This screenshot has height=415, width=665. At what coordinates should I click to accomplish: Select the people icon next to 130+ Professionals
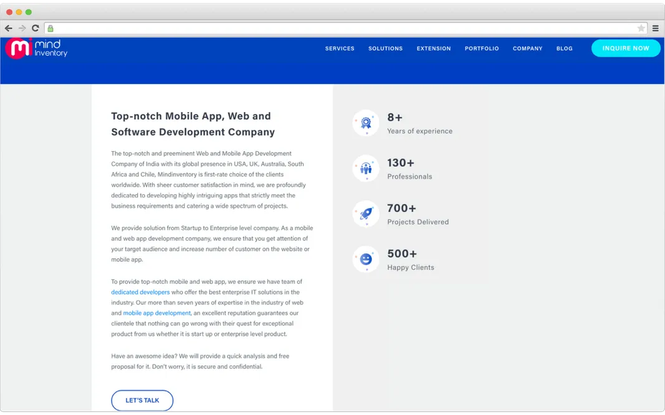tap(365, 168)
